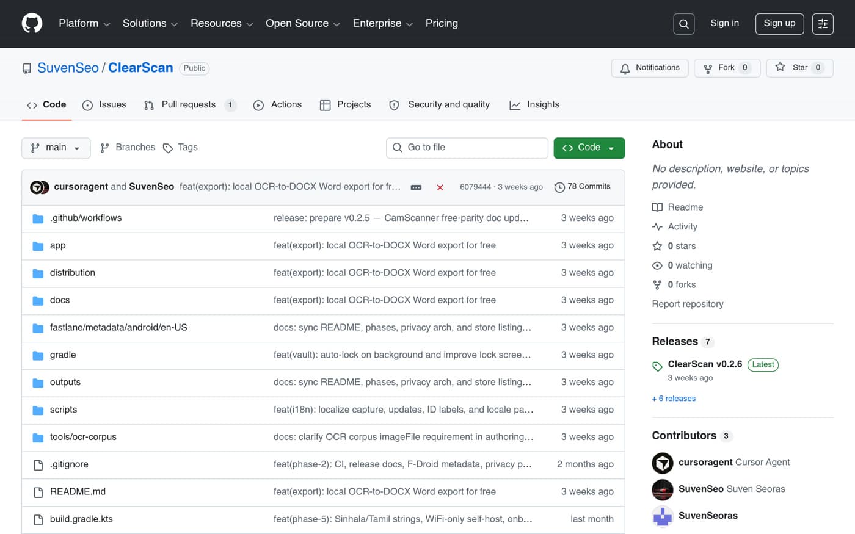Click the scripts folder icon

pos(38,410)
